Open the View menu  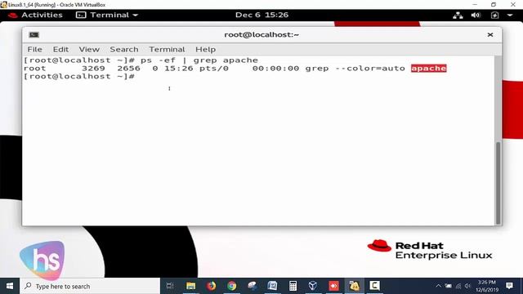(89, 49)
